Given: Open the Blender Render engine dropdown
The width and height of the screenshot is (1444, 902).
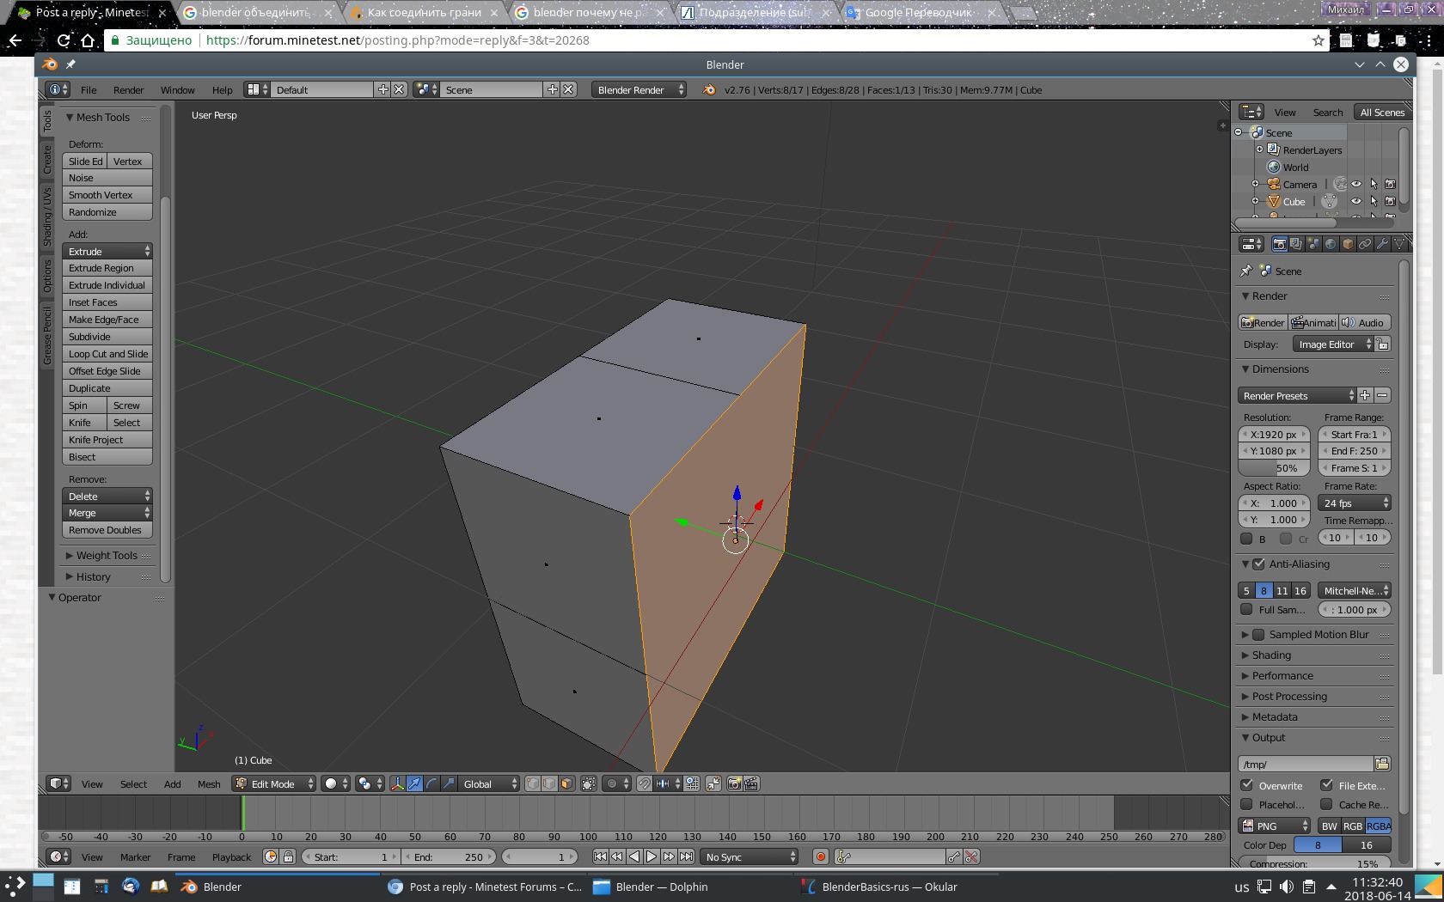Looking at the screenshot, I should pyautogui.click(x=639, y=89).
